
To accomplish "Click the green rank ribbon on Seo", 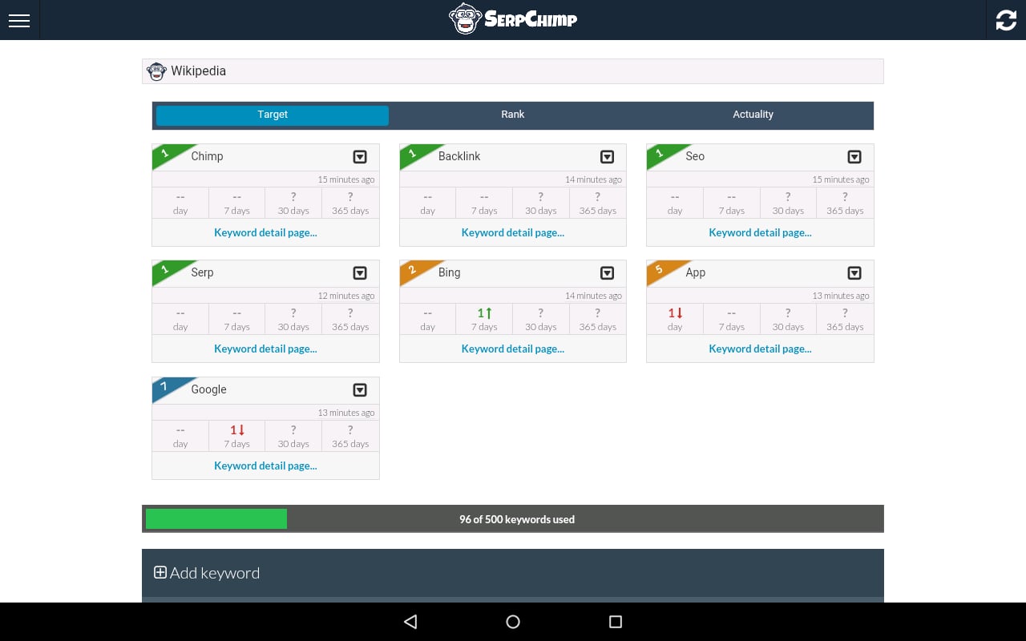I will tap(662, 154).
